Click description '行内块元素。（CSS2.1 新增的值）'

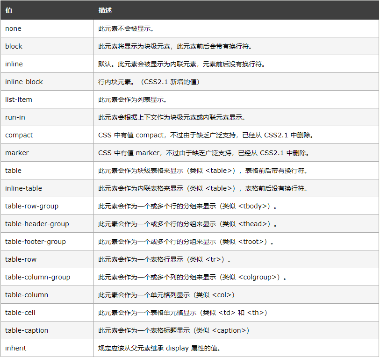(x=149, y=82)
